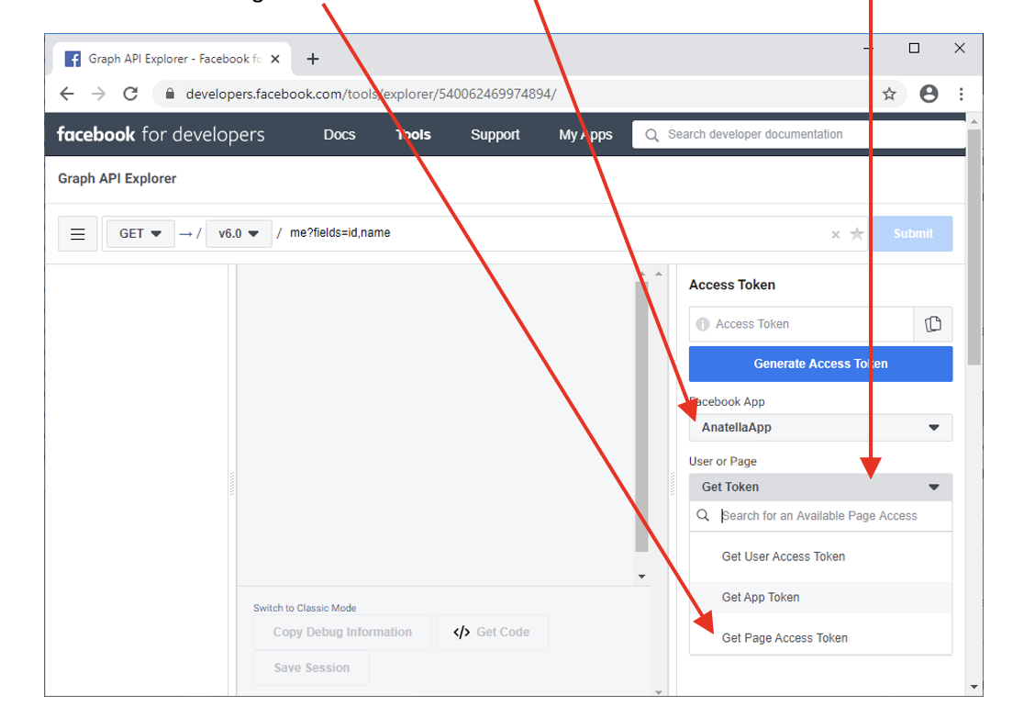Click the copy access token icon
This screenshot has height=718, width=1024.
[933, 324]
